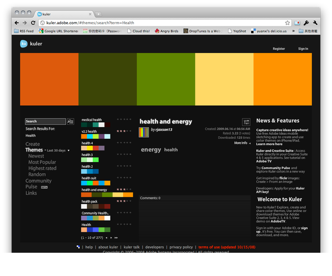Click the help footer link
Viewport: 332px width, 276px height.
[89, 247]
